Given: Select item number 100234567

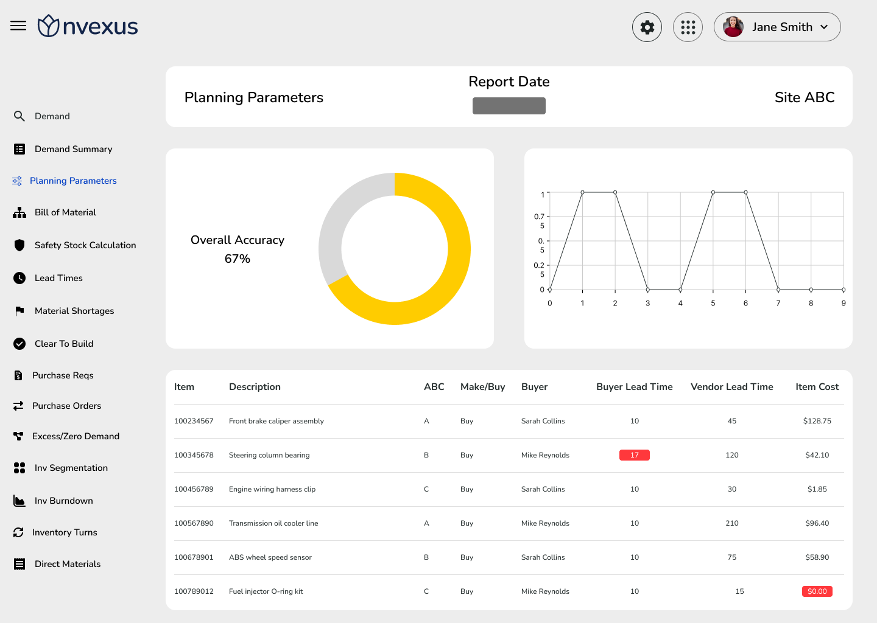Looking at the screenshot, I should 194,421.
